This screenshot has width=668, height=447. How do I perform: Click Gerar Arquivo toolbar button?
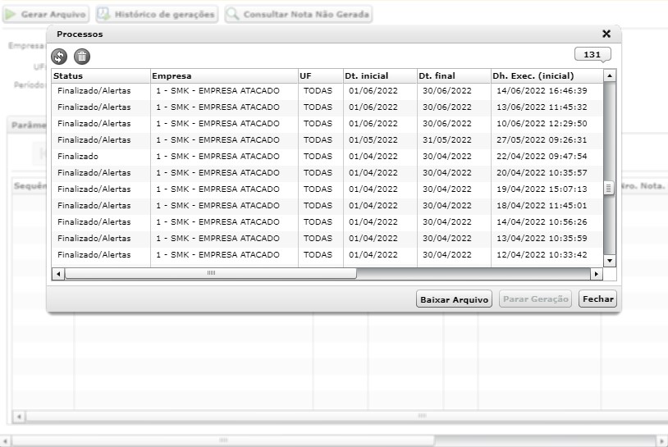[46, 14]
